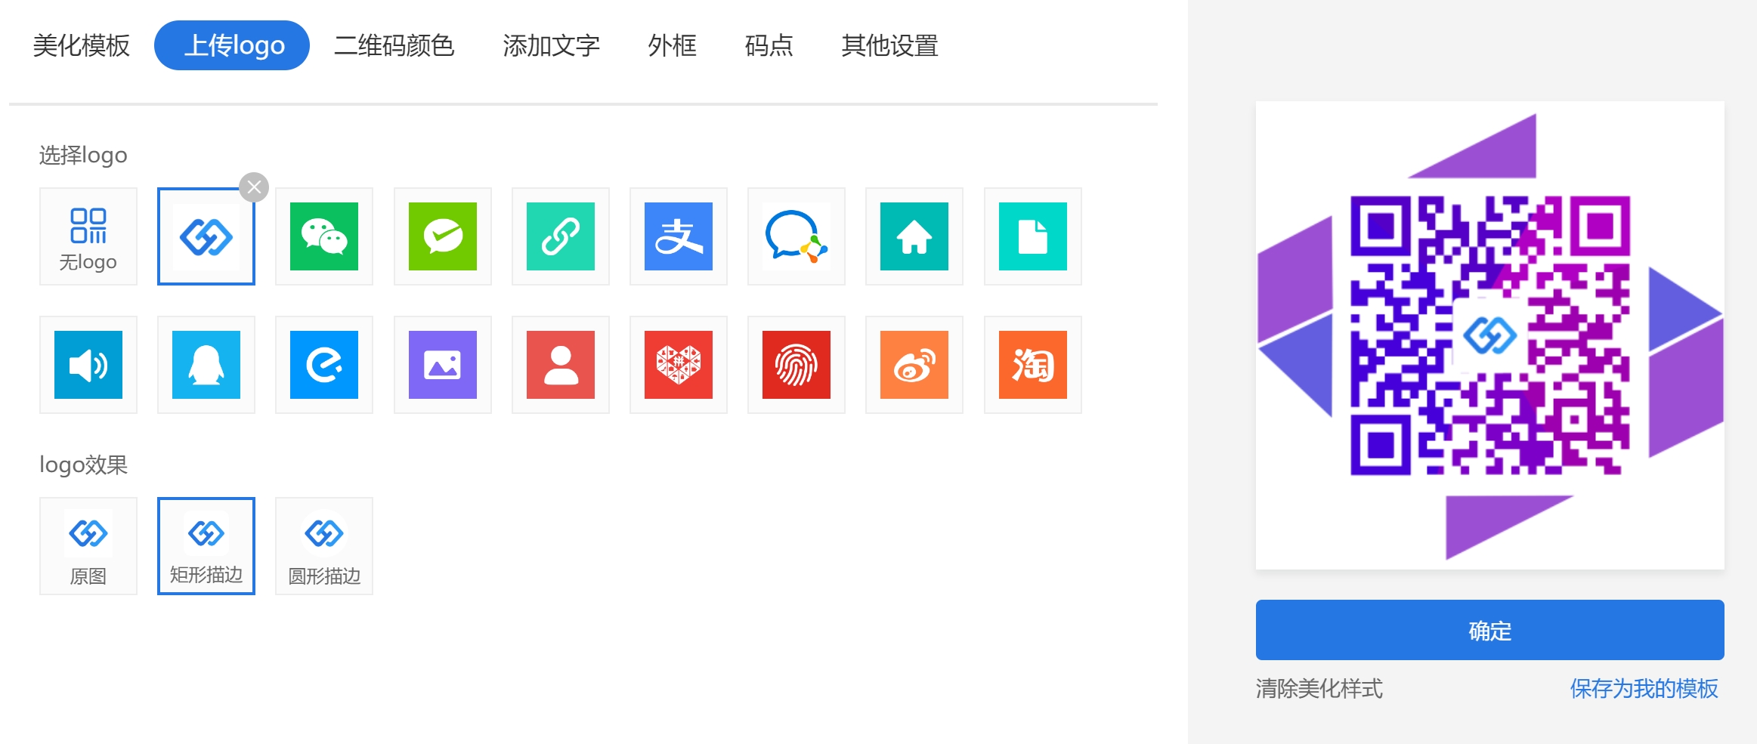Pick the purple image logo
The width and height of the screenshot is (1757, 744).
coord(442,365)
